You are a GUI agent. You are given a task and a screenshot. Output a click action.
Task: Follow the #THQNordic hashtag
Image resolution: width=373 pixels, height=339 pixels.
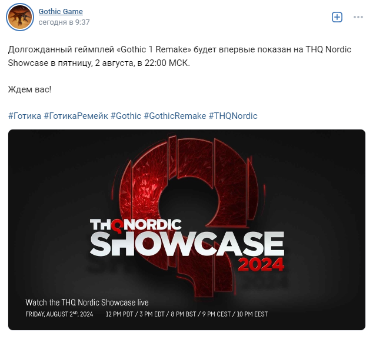[233, 116]
